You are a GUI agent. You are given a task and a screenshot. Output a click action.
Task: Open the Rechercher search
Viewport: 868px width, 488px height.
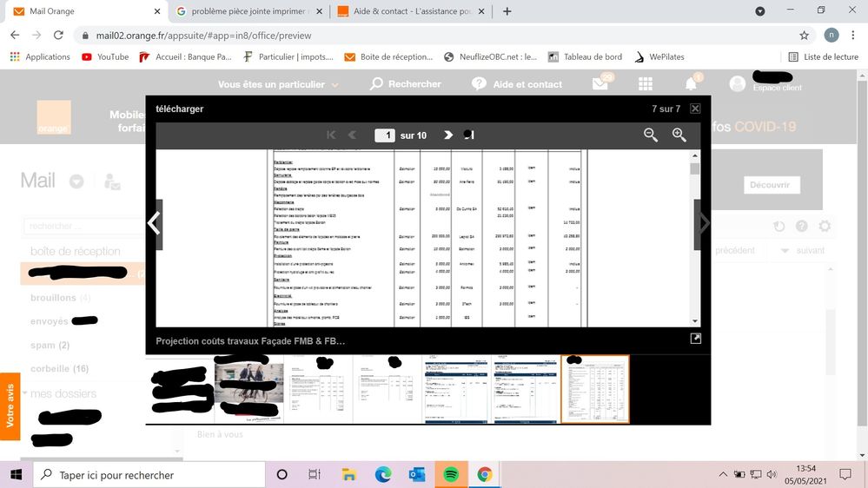click(406, 84)
